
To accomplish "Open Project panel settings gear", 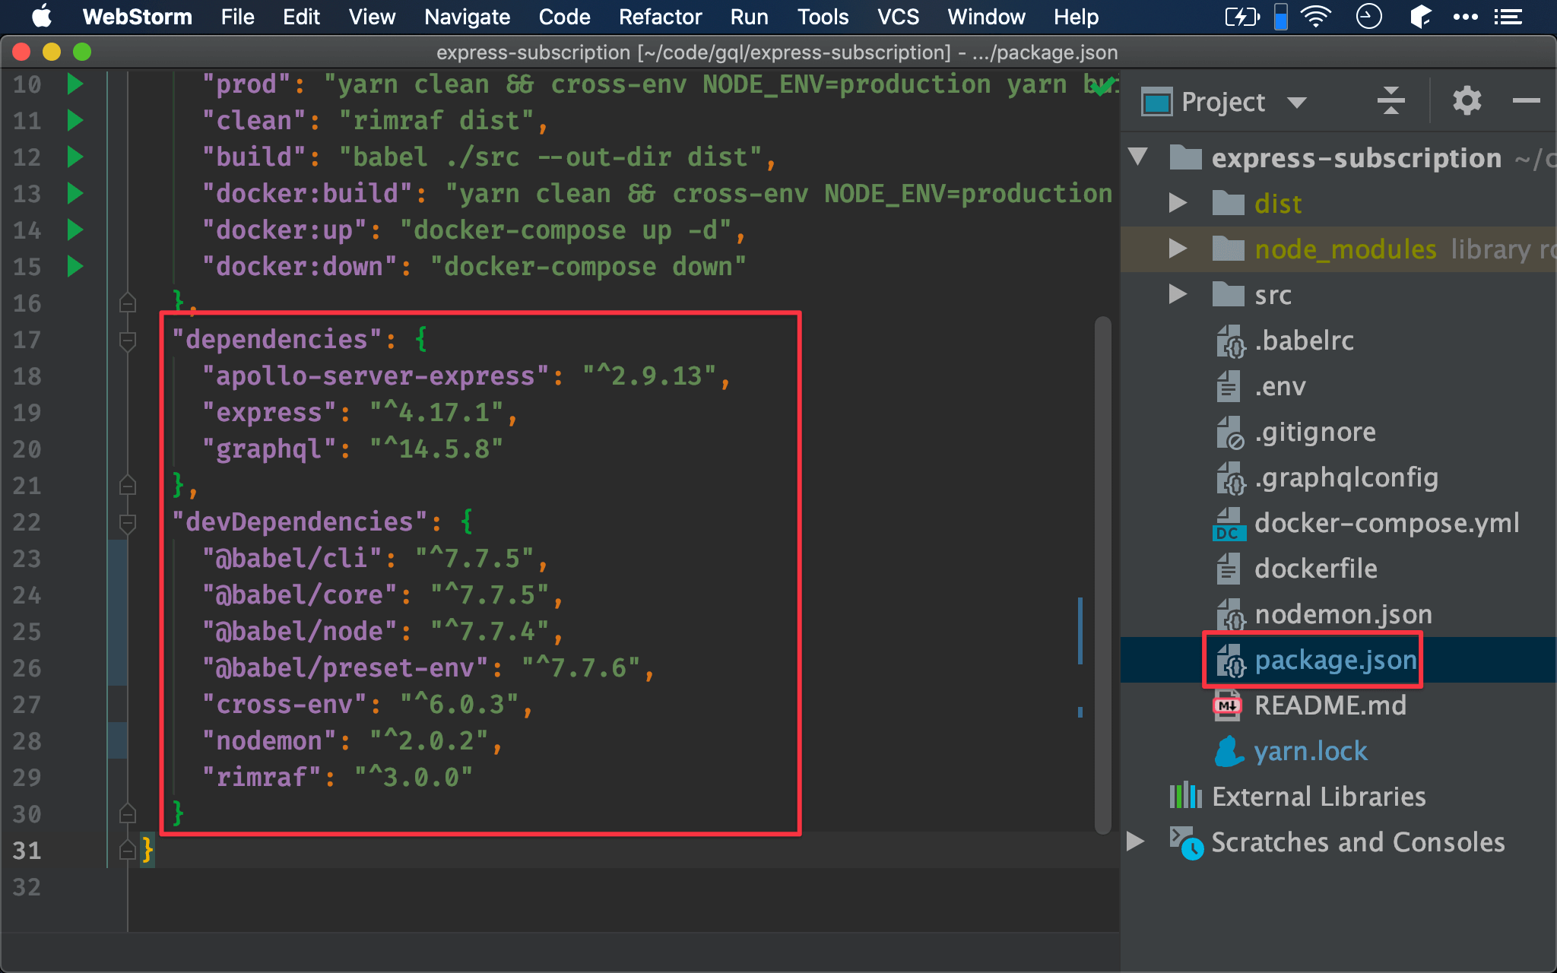I will pyautogui.click(x=1467, y=100).
